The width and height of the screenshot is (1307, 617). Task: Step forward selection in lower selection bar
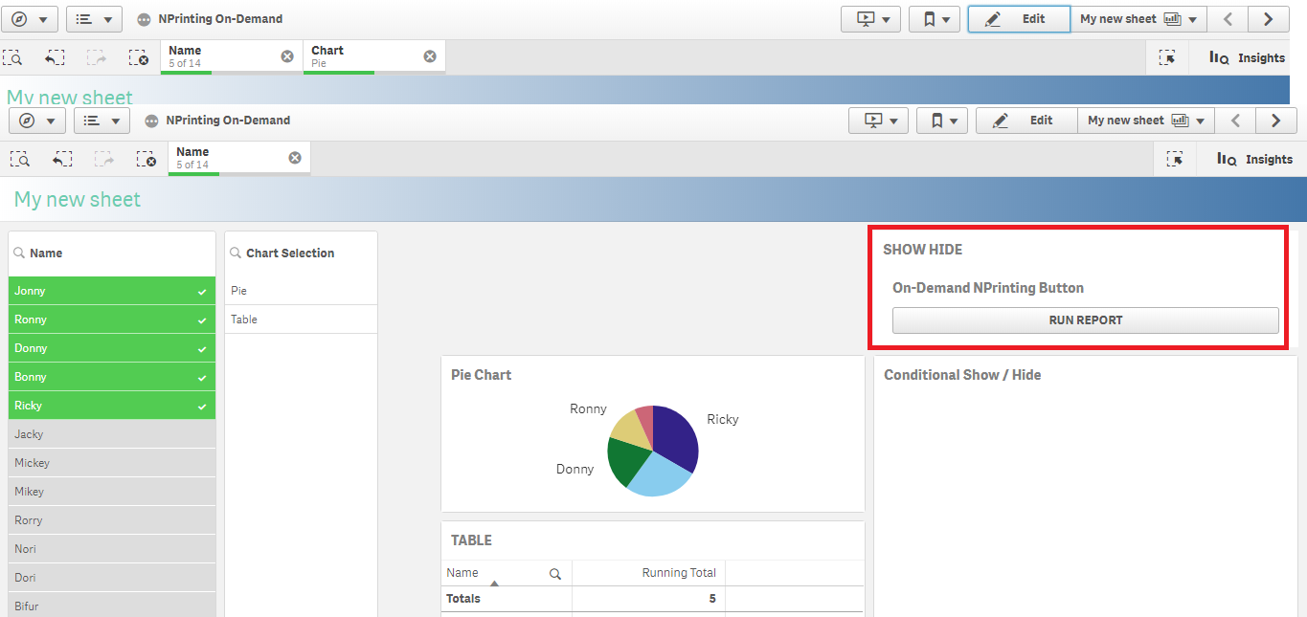click(x=103, y=160)
